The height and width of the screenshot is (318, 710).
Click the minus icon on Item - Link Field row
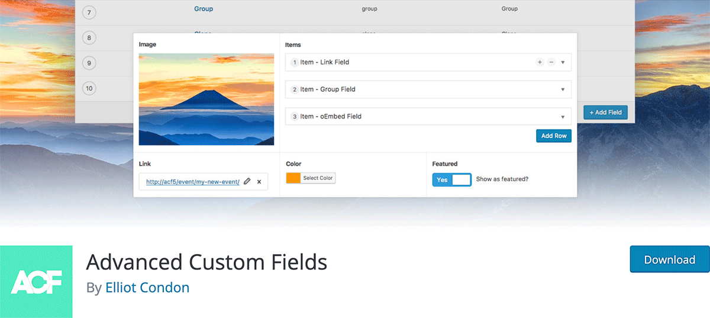click(x=551, y=62)
